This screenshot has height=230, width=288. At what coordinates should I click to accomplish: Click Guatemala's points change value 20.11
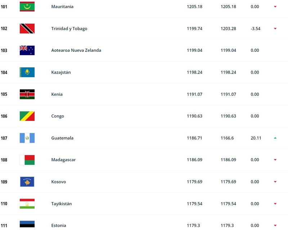click(256, 138)
